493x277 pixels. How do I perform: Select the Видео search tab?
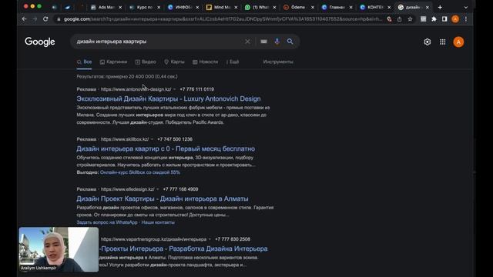[146, 62]
